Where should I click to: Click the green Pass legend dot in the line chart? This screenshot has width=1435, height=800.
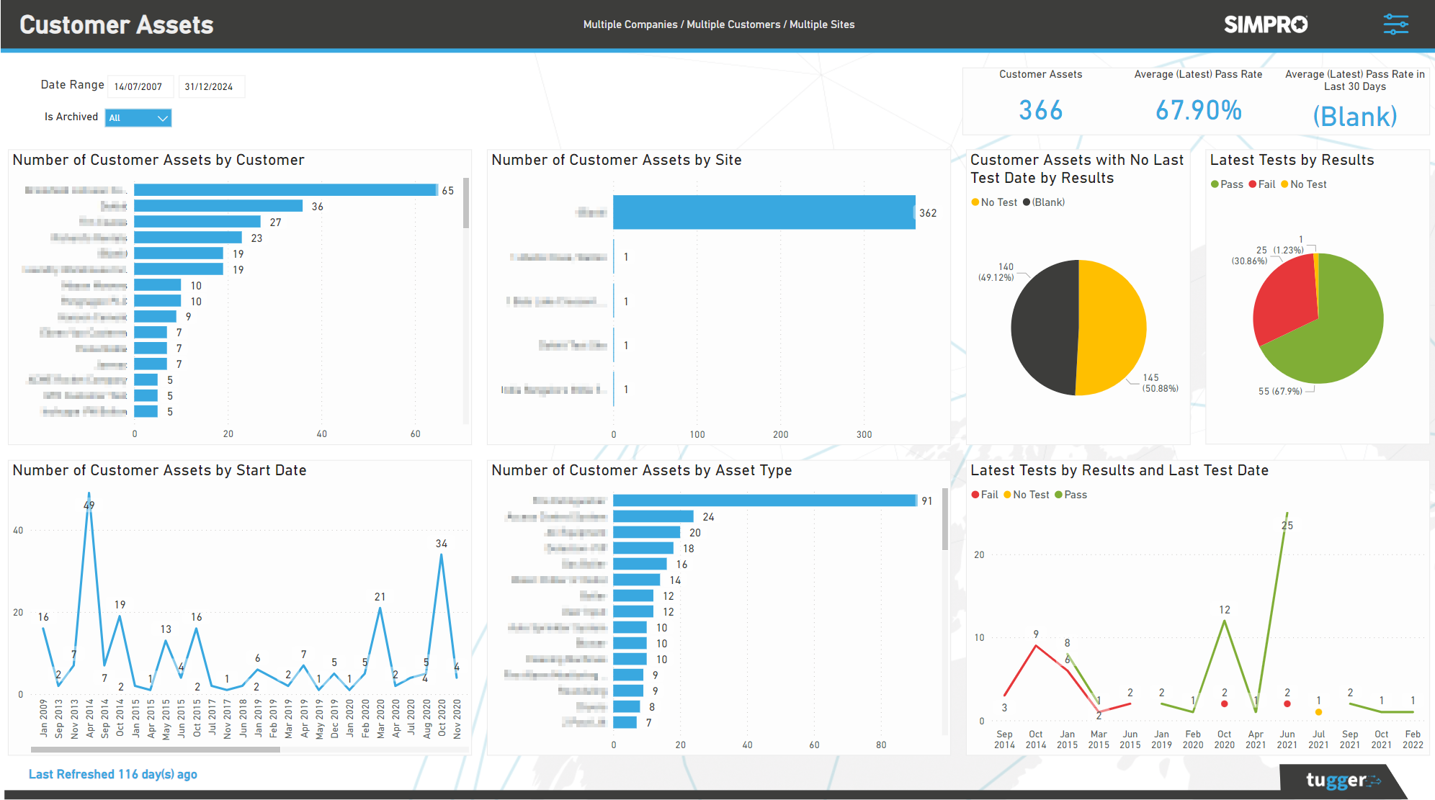pos(1058,495)
